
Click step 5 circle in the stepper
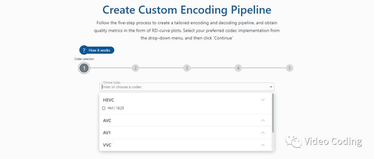(289, 68)
